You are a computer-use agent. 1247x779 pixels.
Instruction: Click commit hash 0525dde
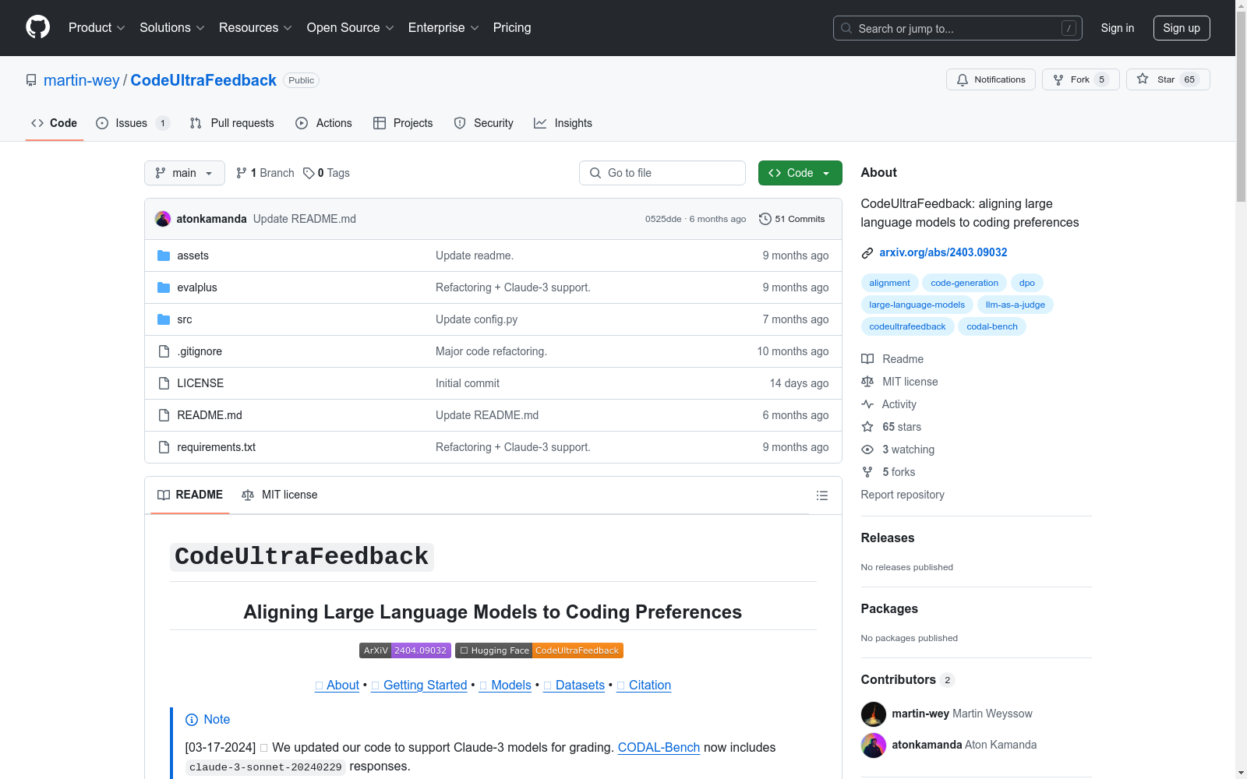point(663,219)
